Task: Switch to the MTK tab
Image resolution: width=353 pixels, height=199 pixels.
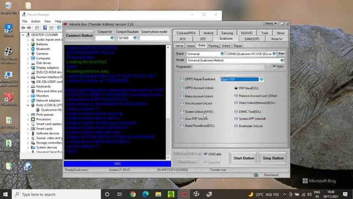Action: (183, 39)
